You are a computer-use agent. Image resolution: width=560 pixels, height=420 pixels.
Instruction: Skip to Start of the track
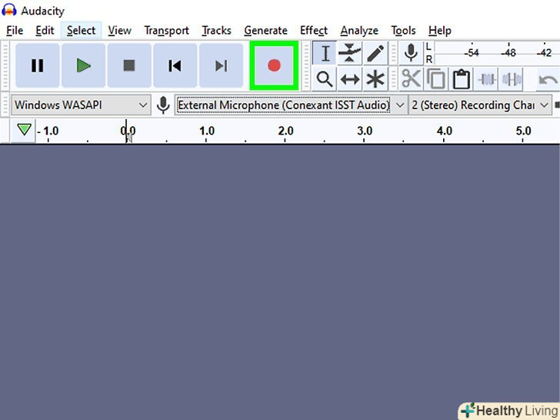point(175,65)
